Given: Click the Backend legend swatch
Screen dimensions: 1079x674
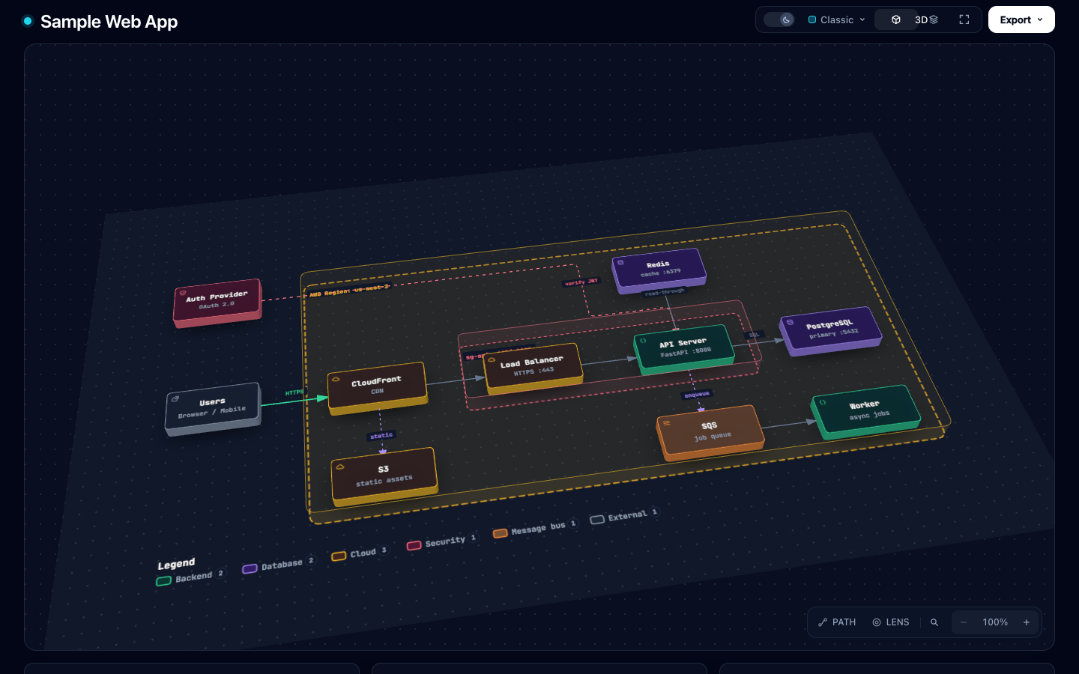Looking at the screenshot, I should (x=164, y=581).
